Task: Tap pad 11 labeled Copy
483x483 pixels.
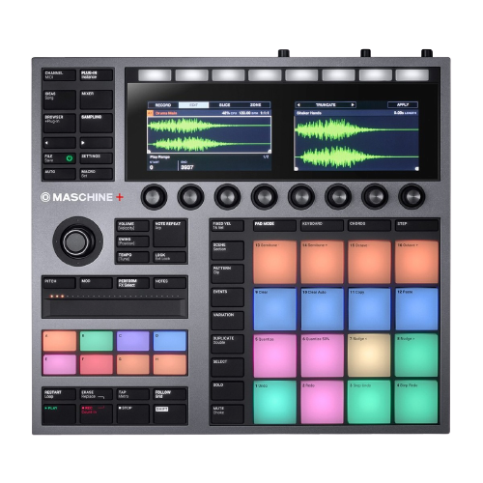Action: coord(369,309)
